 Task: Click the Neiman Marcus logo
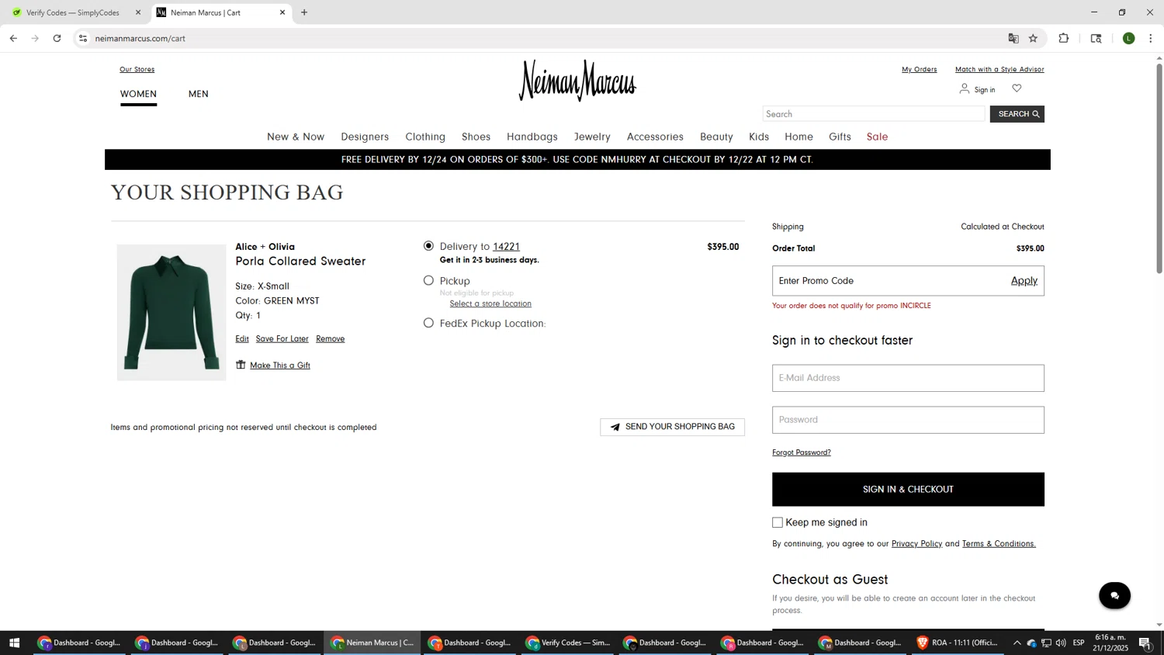point(577,81)
